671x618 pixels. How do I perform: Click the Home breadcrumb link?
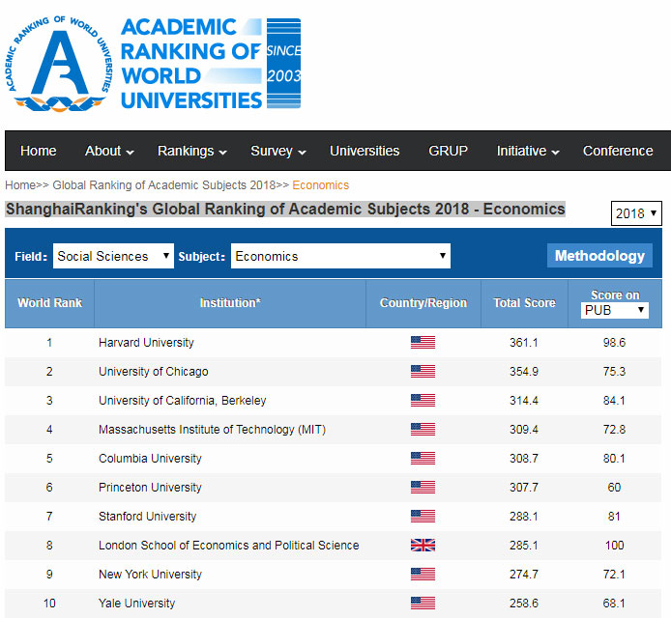coord(20,185)
